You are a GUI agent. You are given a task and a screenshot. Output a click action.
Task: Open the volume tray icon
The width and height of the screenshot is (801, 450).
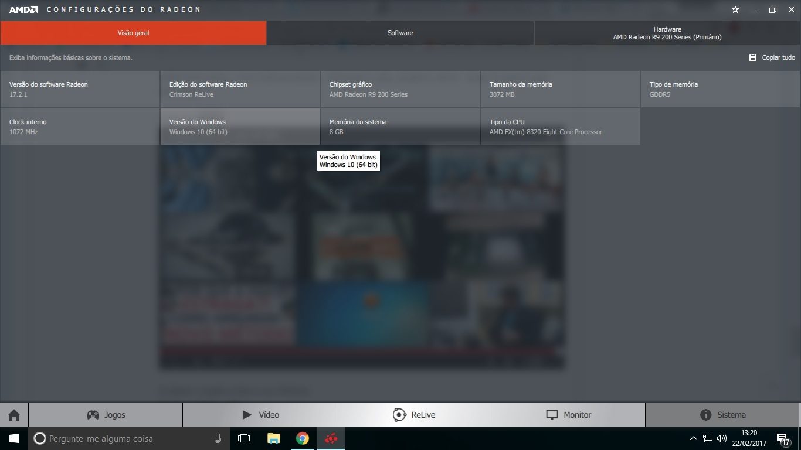coord(722,438)
